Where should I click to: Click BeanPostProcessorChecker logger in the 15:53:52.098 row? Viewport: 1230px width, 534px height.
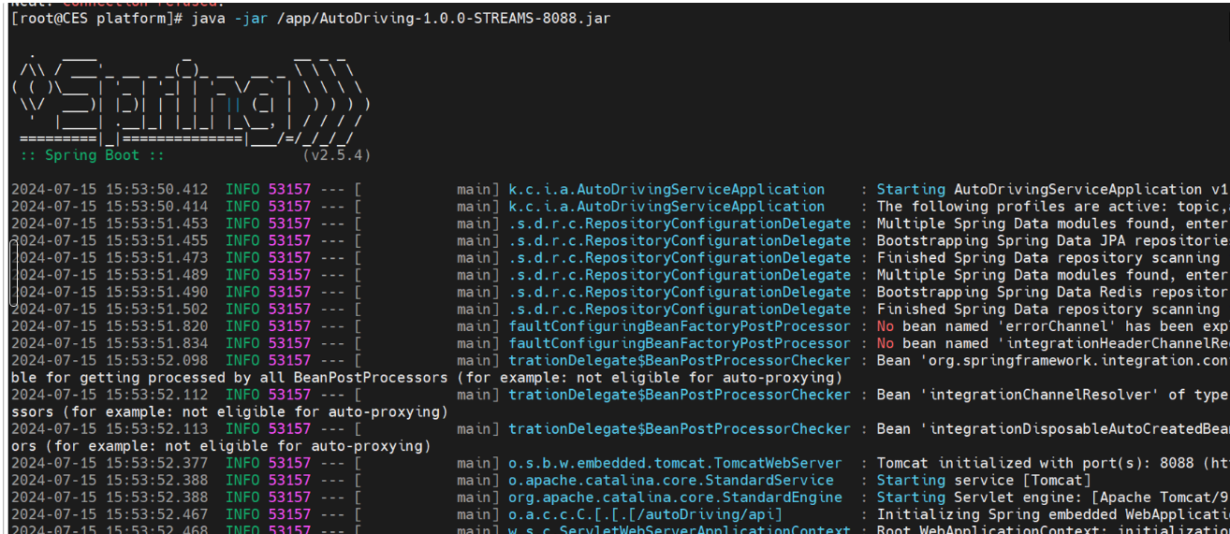point(680,360)
